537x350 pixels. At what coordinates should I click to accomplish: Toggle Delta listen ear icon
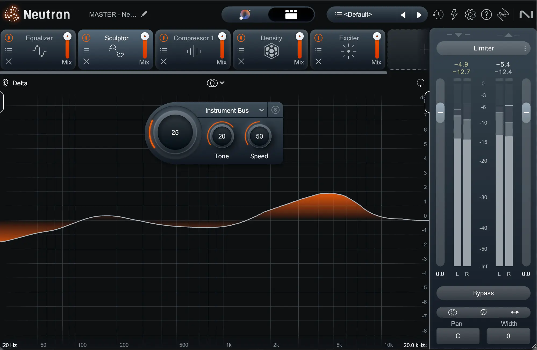(x=5, y=83)
